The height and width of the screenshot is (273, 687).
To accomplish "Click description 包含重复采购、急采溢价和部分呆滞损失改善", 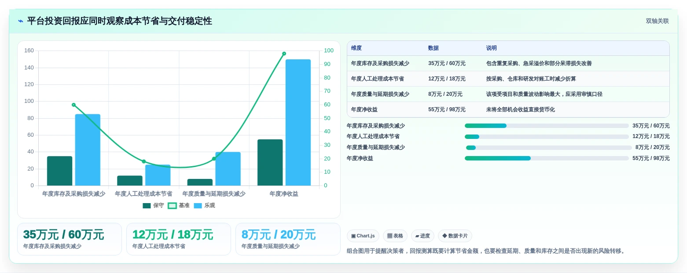I will click(539, 63).
